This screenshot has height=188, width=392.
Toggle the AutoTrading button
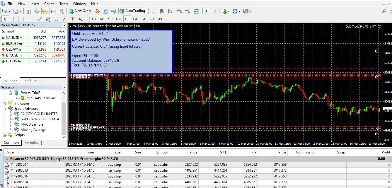tap(132, 11)
